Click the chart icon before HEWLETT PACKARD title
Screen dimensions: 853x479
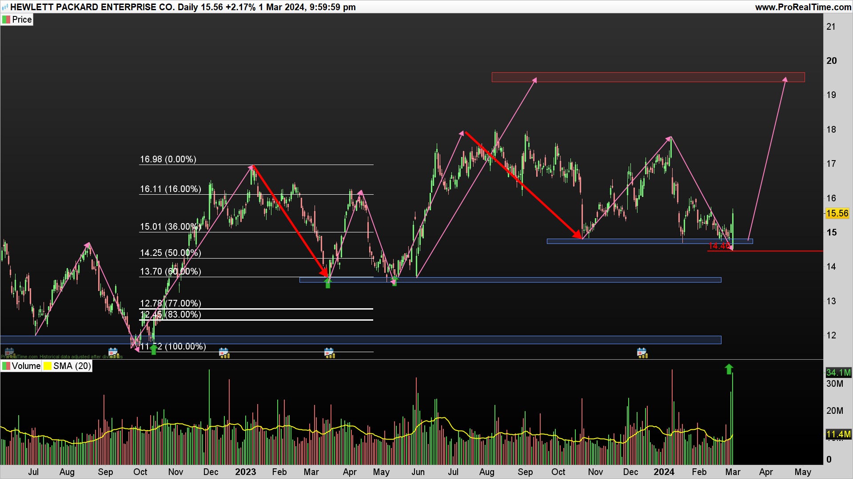coord(5,7)
